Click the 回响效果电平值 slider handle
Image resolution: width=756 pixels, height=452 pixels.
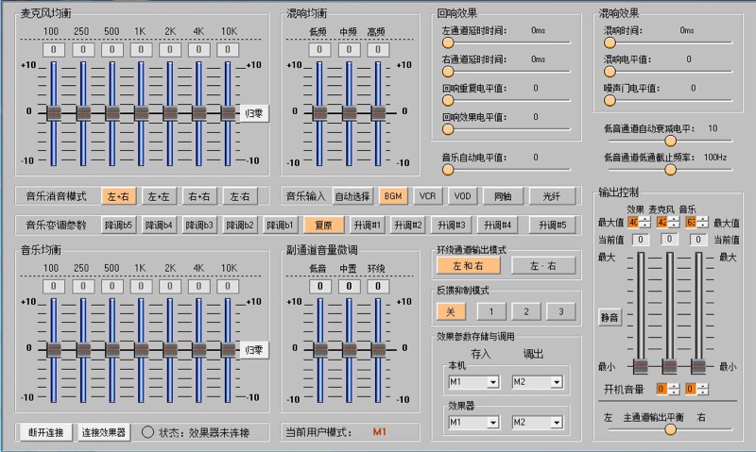448,129
